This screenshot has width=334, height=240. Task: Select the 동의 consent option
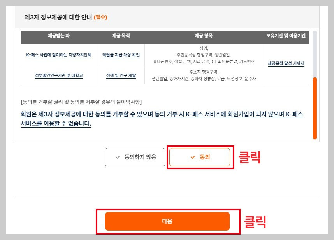(200, 157)
